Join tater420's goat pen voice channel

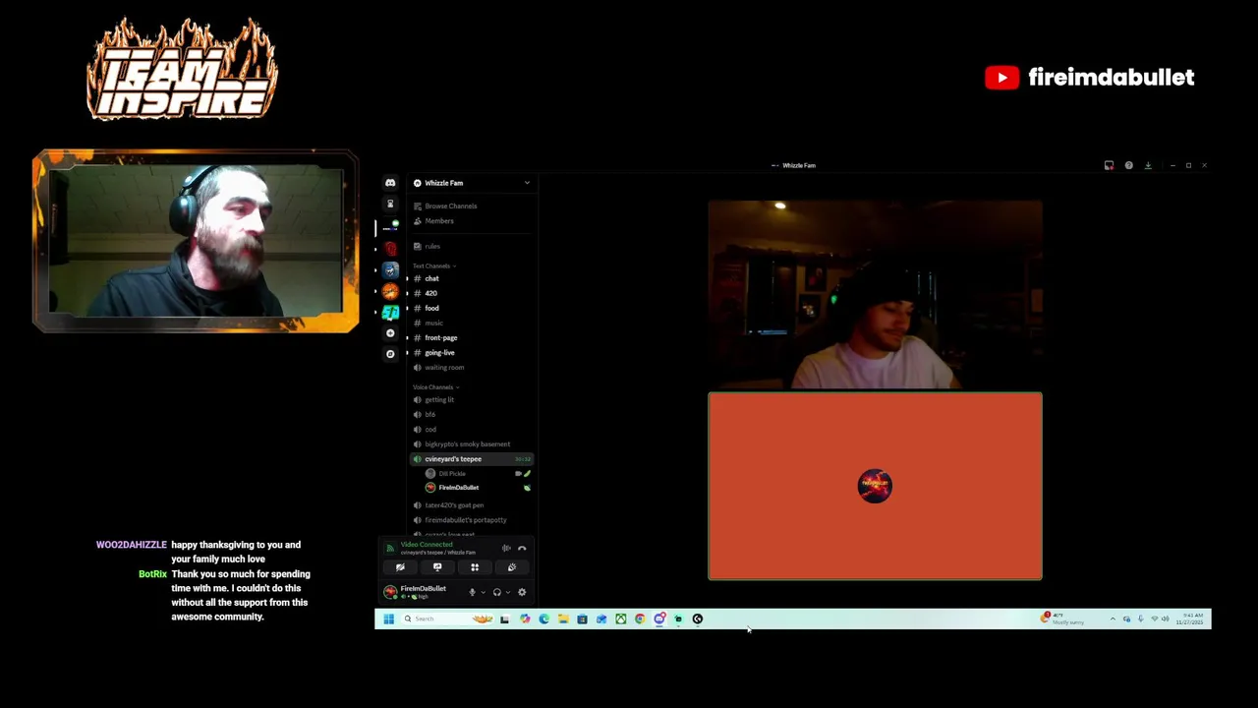point(472,504)
